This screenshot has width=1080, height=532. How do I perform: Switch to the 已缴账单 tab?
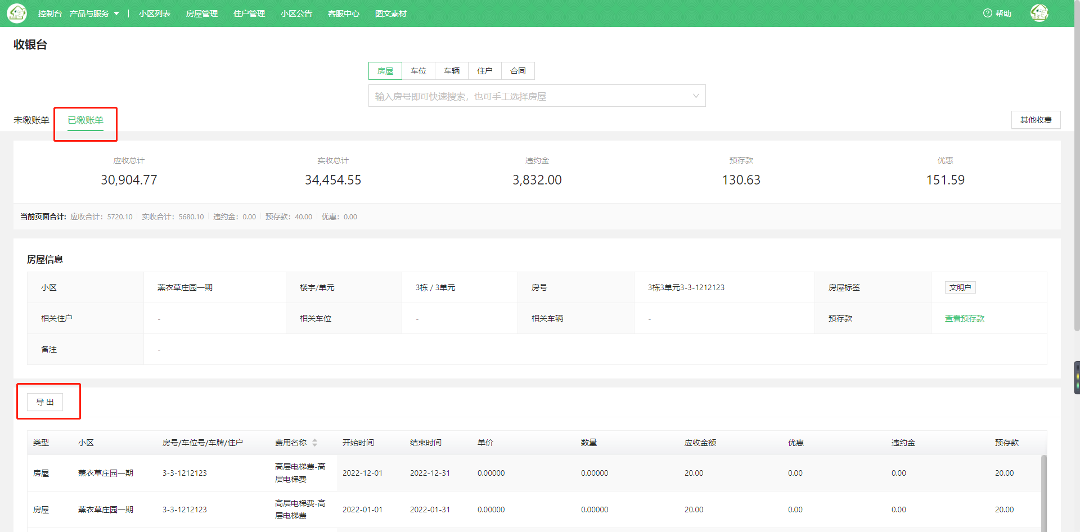point(85,120)
